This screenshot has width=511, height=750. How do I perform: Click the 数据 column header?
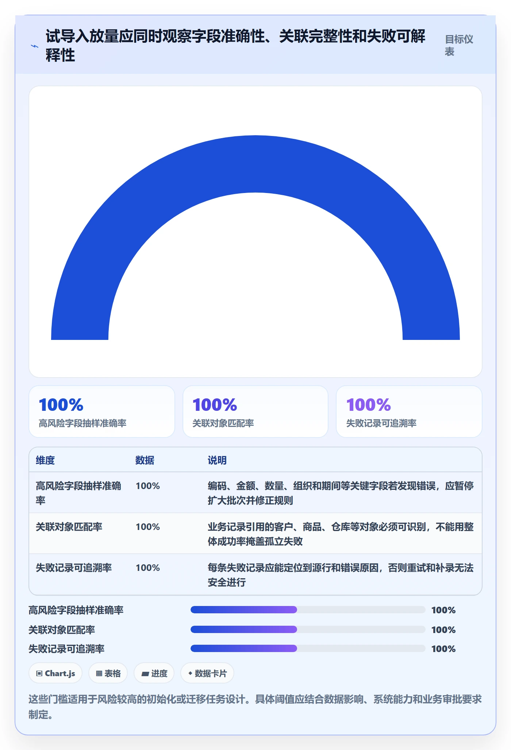(x=145, y=460)
